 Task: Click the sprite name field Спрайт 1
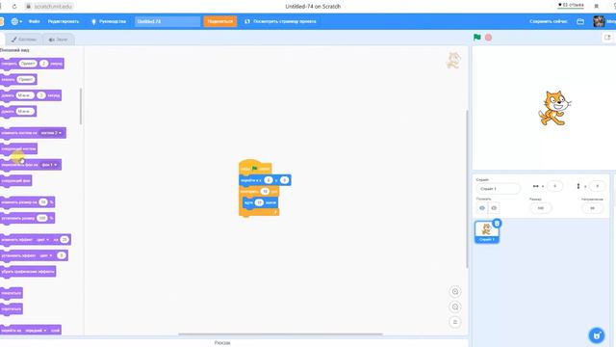(498, 189)
